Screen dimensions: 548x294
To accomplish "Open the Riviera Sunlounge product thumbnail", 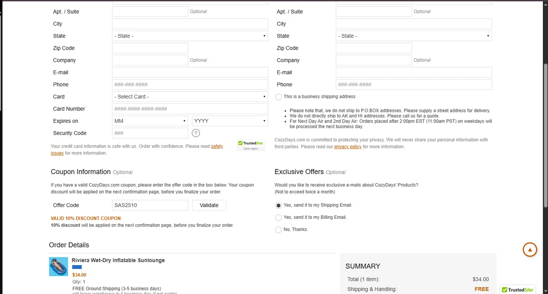I will [x=58, y=267].
